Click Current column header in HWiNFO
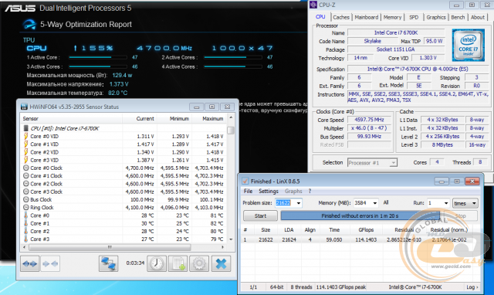Viewport: 494px width, 295px height. tap(140, 119)
